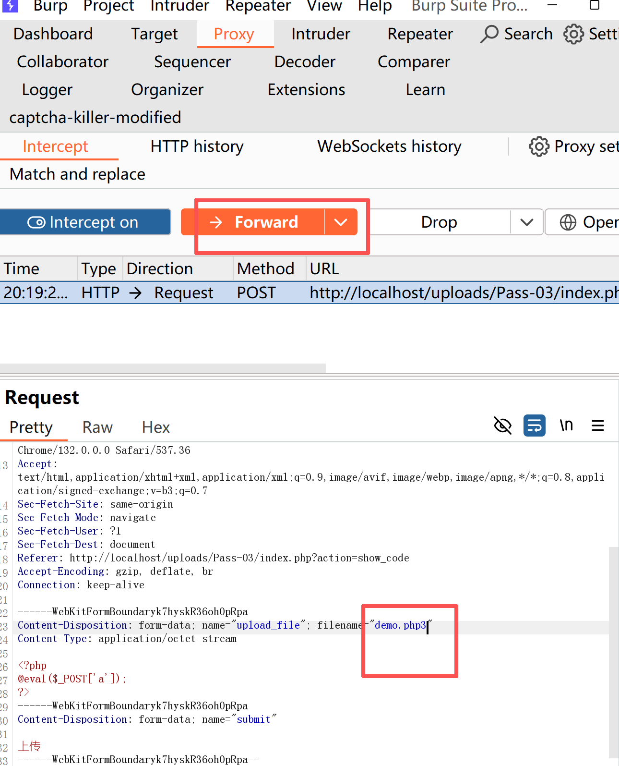Click the Sec-Fetch-Site header line
This screenshot has height=766, width=619.
(95, 504)
